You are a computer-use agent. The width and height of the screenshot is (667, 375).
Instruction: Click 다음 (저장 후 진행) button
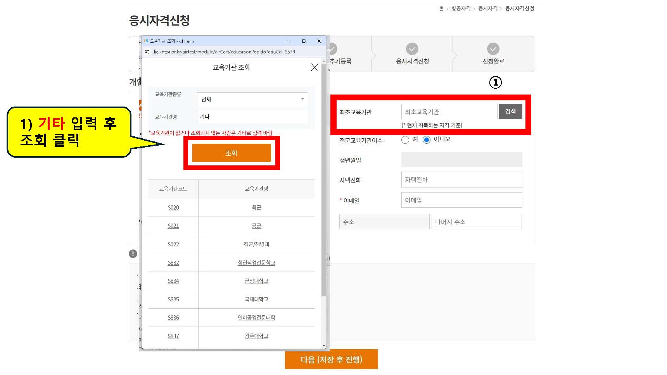[x=332, y=360]
